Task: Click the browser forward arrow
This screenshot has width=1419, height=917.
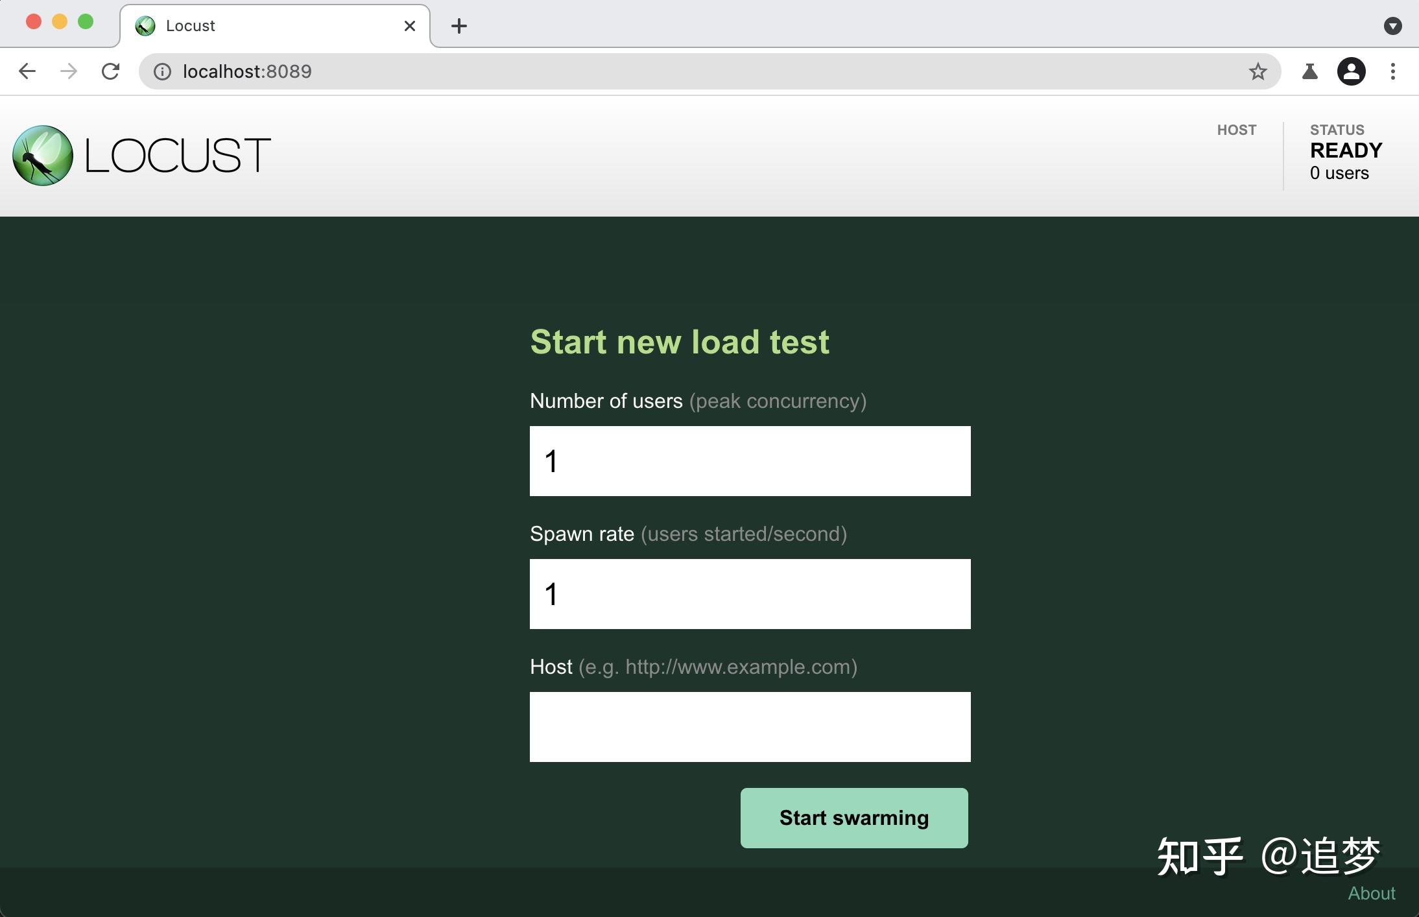Action: coord(69,71)
